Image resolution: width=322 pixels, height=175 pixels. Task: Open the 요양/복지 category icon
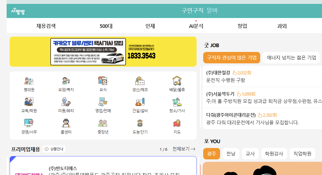pos(66,81)
